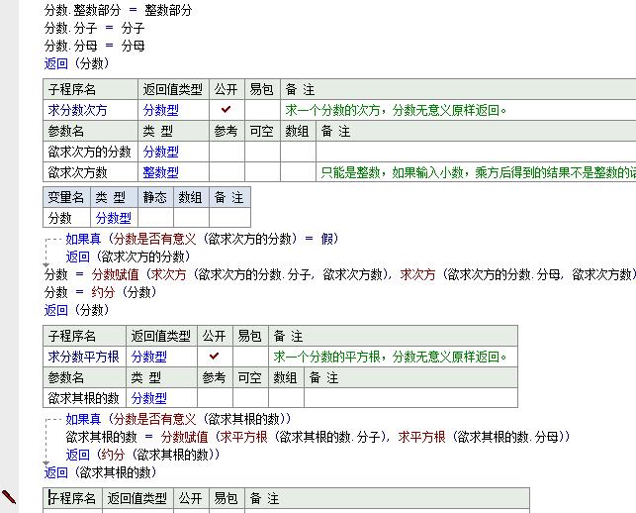Screen dimensions: 636x513
Task: Click type 分数型 of parameter 欲求其根的数
Action: click(x=148, y=398)
